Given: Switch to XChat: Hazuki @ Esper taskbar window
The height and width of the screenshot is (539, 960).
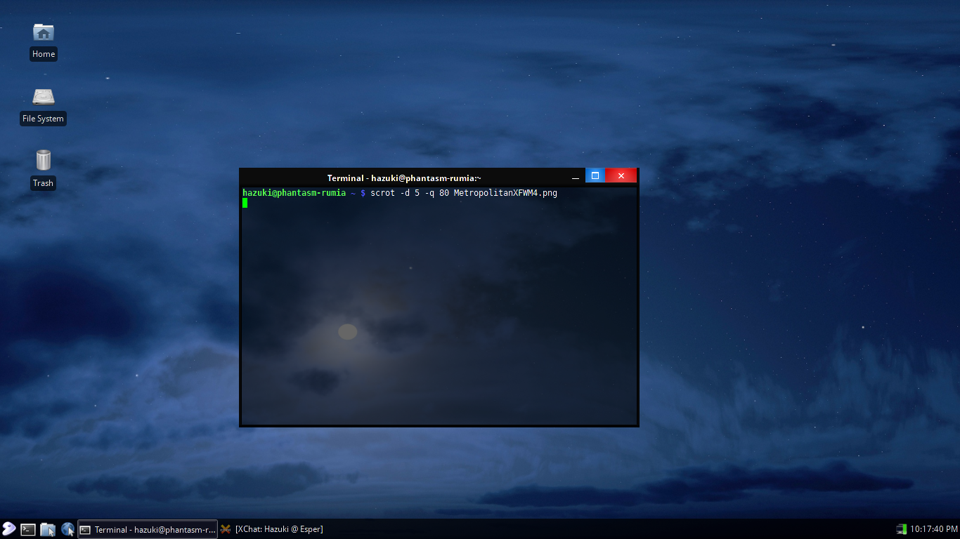Looking at the screenshot, I should click(272, 529).
